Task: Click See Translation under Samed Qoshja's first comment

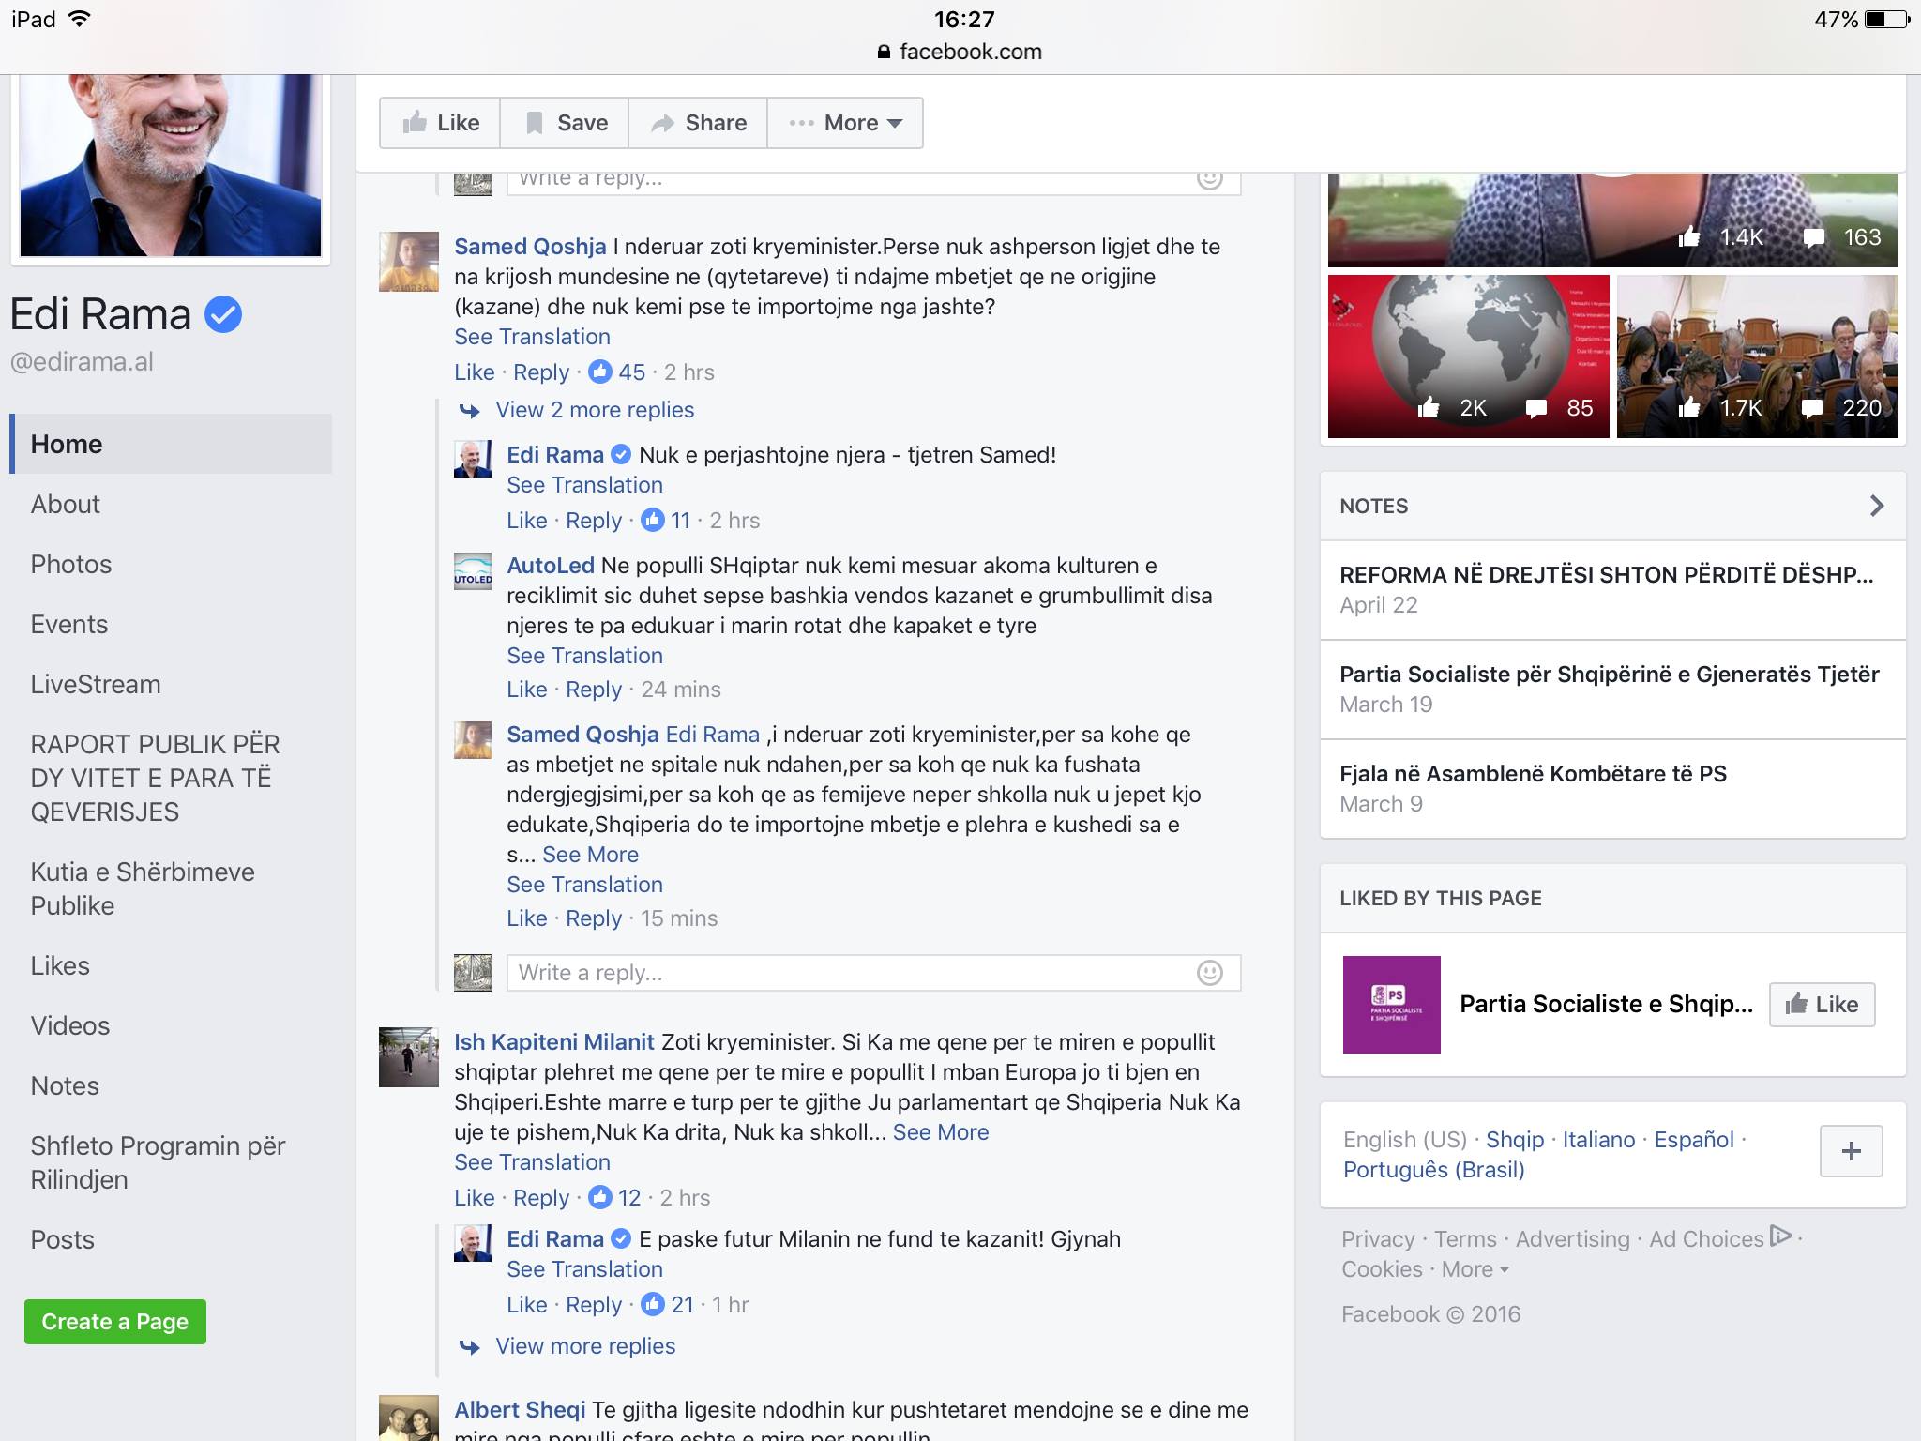Action: click(532, 337)
